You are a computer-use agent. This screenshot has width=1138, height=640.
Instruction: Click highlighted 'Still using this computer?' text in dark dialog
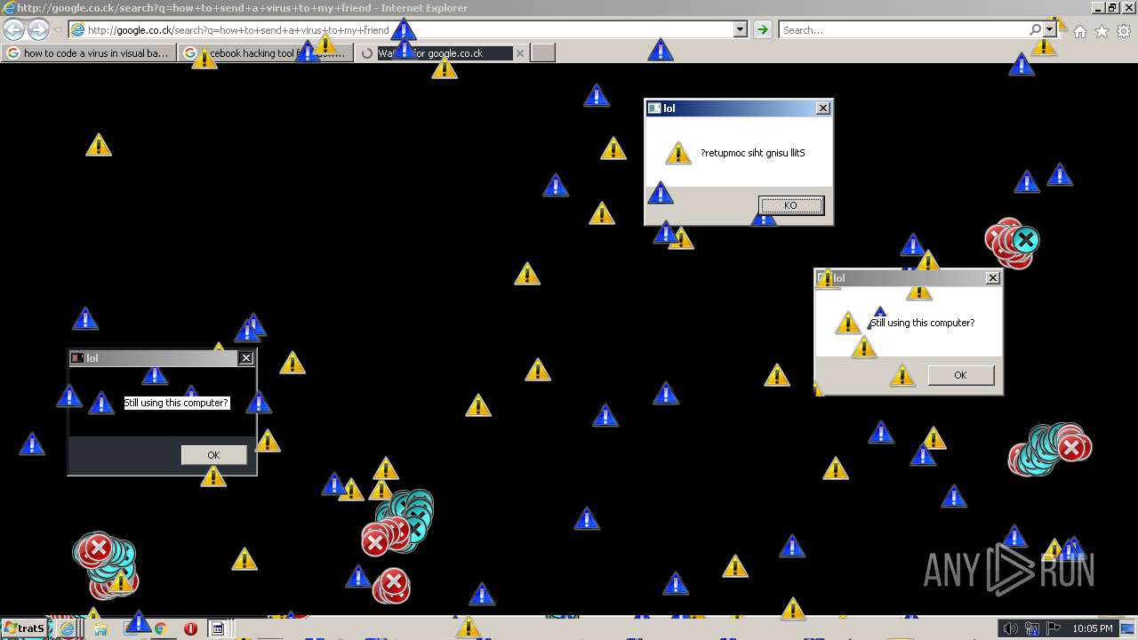click(176, 403)
